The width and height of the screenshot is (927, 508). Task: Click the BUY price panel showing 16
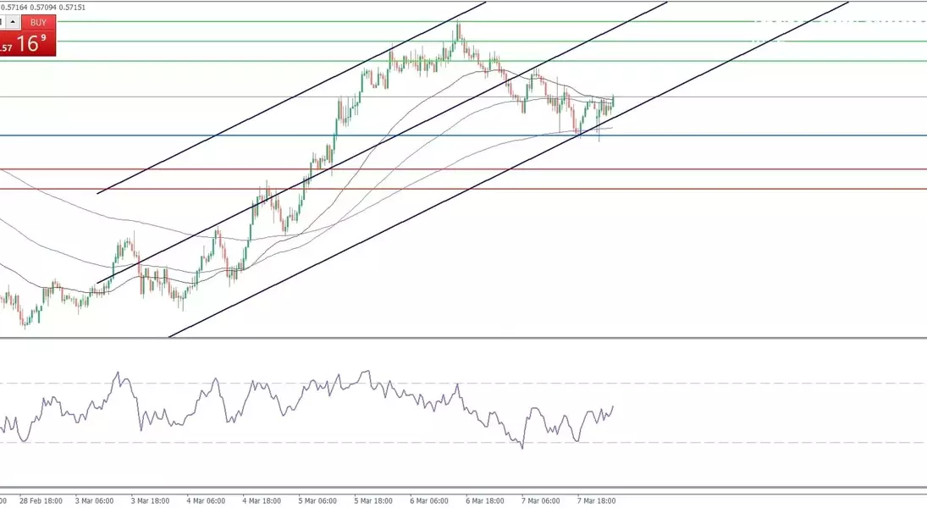[34, 44]
